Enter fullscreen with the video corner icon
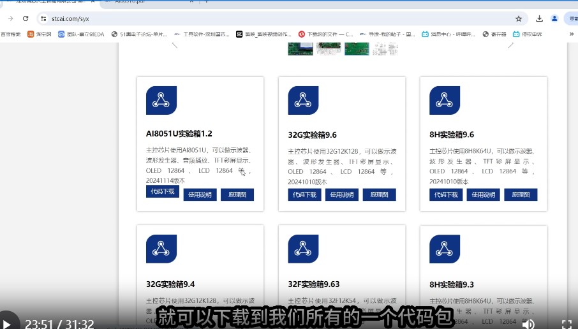 click(567, 324)
